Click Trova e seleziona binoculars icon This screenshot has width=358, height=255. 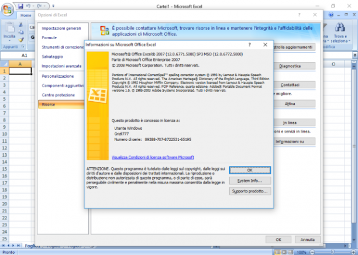click(340, 27)
